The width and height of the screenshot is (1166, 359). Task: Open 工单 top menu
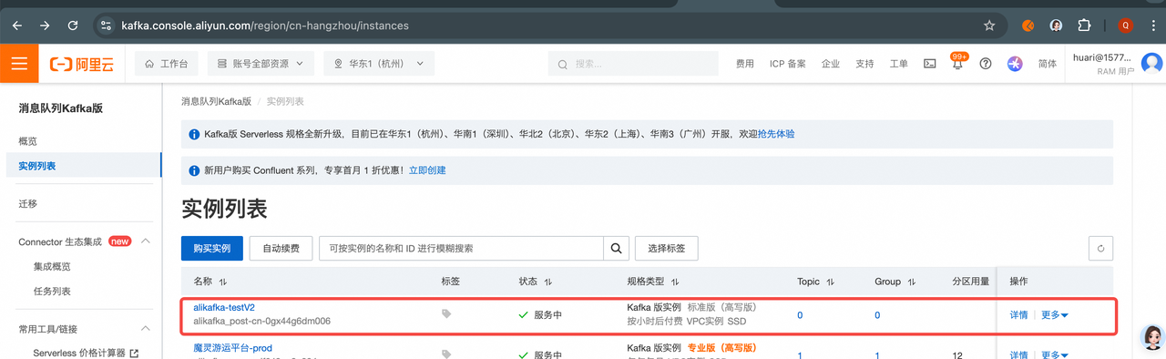coord(898,64)
